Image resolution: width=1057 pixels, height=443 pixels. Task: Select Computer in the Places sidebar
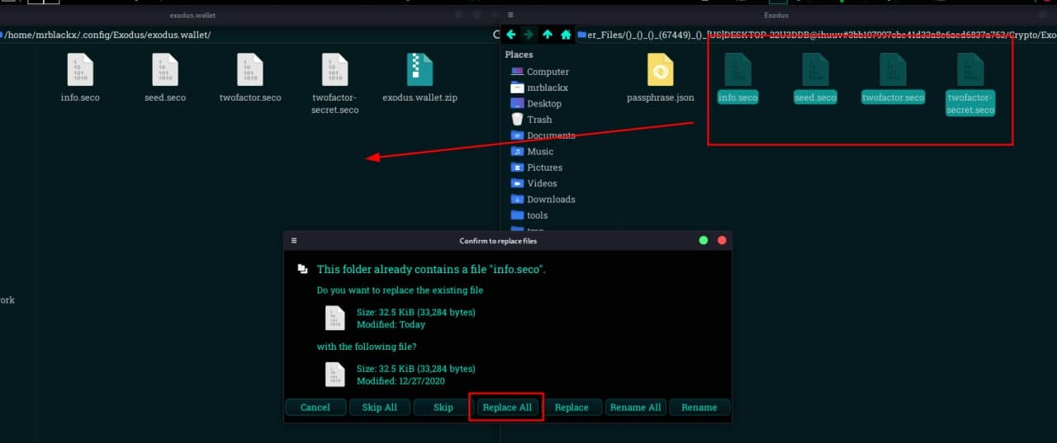[x=547, y=72]
